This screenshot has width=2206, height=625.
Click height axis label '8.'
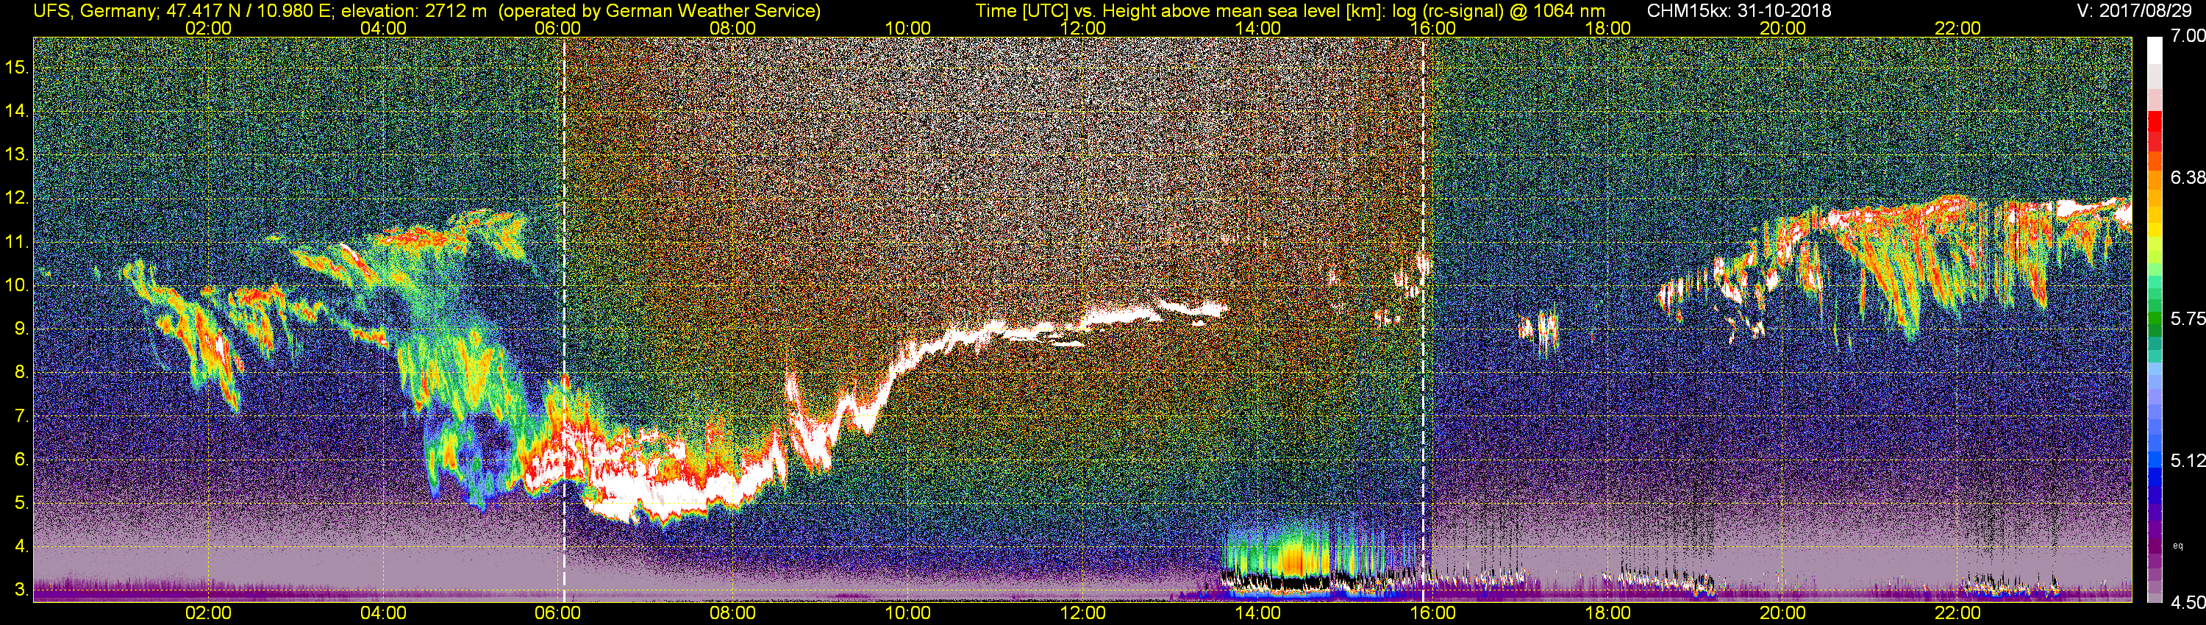tap(22, 373)
